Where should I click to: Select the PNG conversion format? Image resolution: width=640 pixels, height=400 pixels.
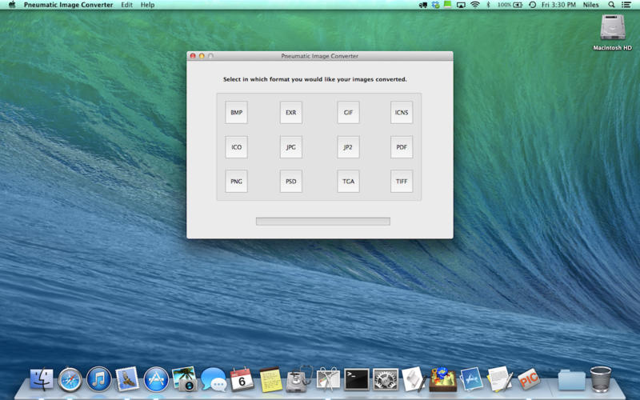pyautogui.click(x=236, y=182)
